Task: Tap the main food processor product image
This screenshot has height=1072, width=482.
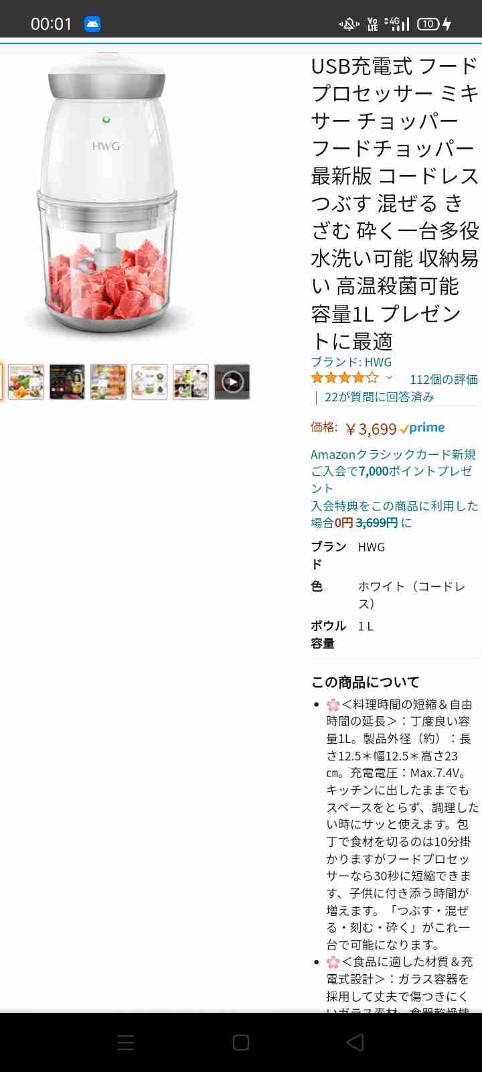Action: pos(106,194)
